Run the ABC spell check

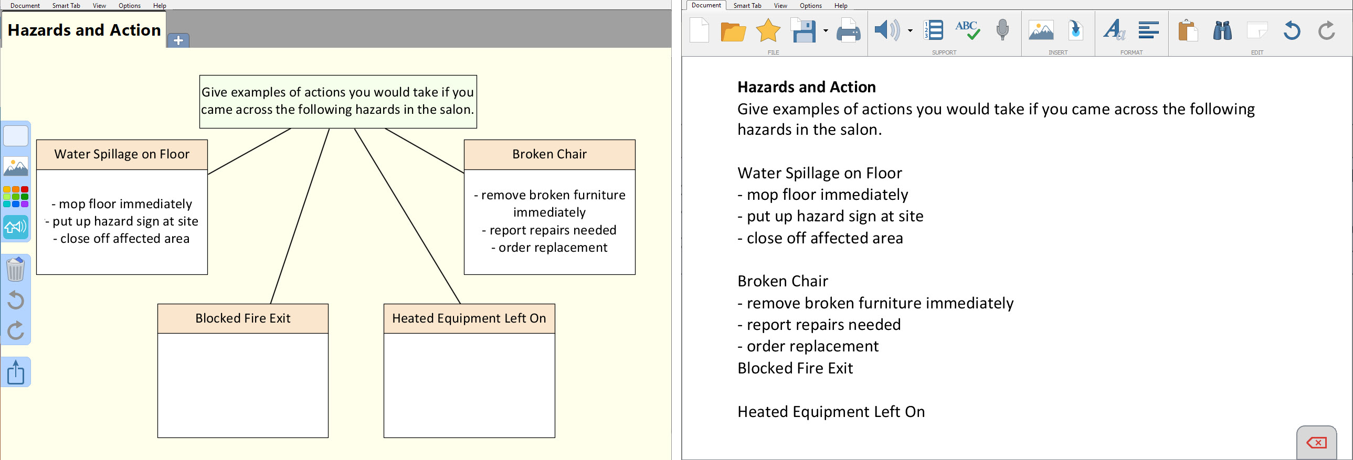click(x=967, y=31)
